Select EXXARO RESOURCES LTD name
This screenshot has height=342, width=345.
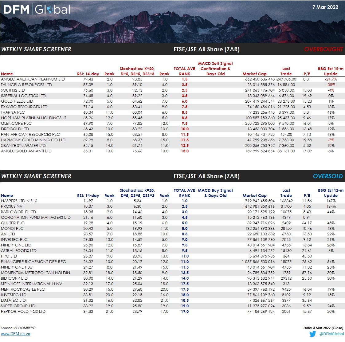(24, 107)
